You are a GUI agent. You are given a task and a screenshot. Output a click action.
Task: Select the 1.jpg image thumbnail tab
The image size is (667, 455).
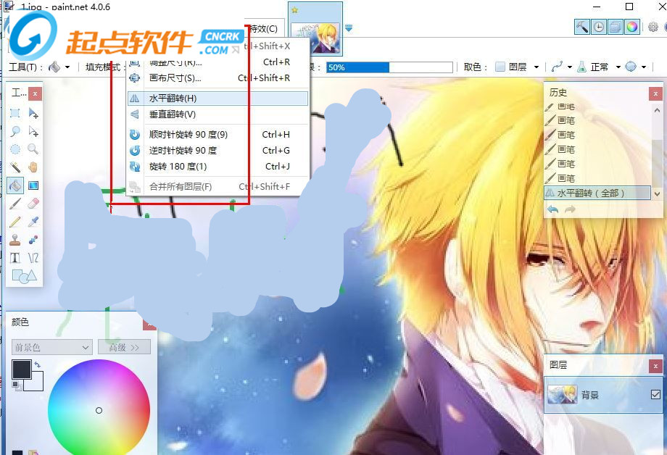coord(315,30)
